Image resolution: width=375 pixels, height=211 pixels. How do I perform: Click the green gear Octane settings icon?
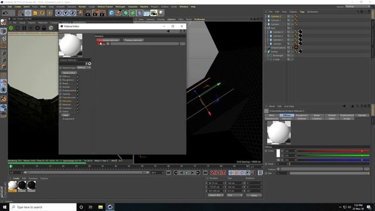tap(11, 28)
